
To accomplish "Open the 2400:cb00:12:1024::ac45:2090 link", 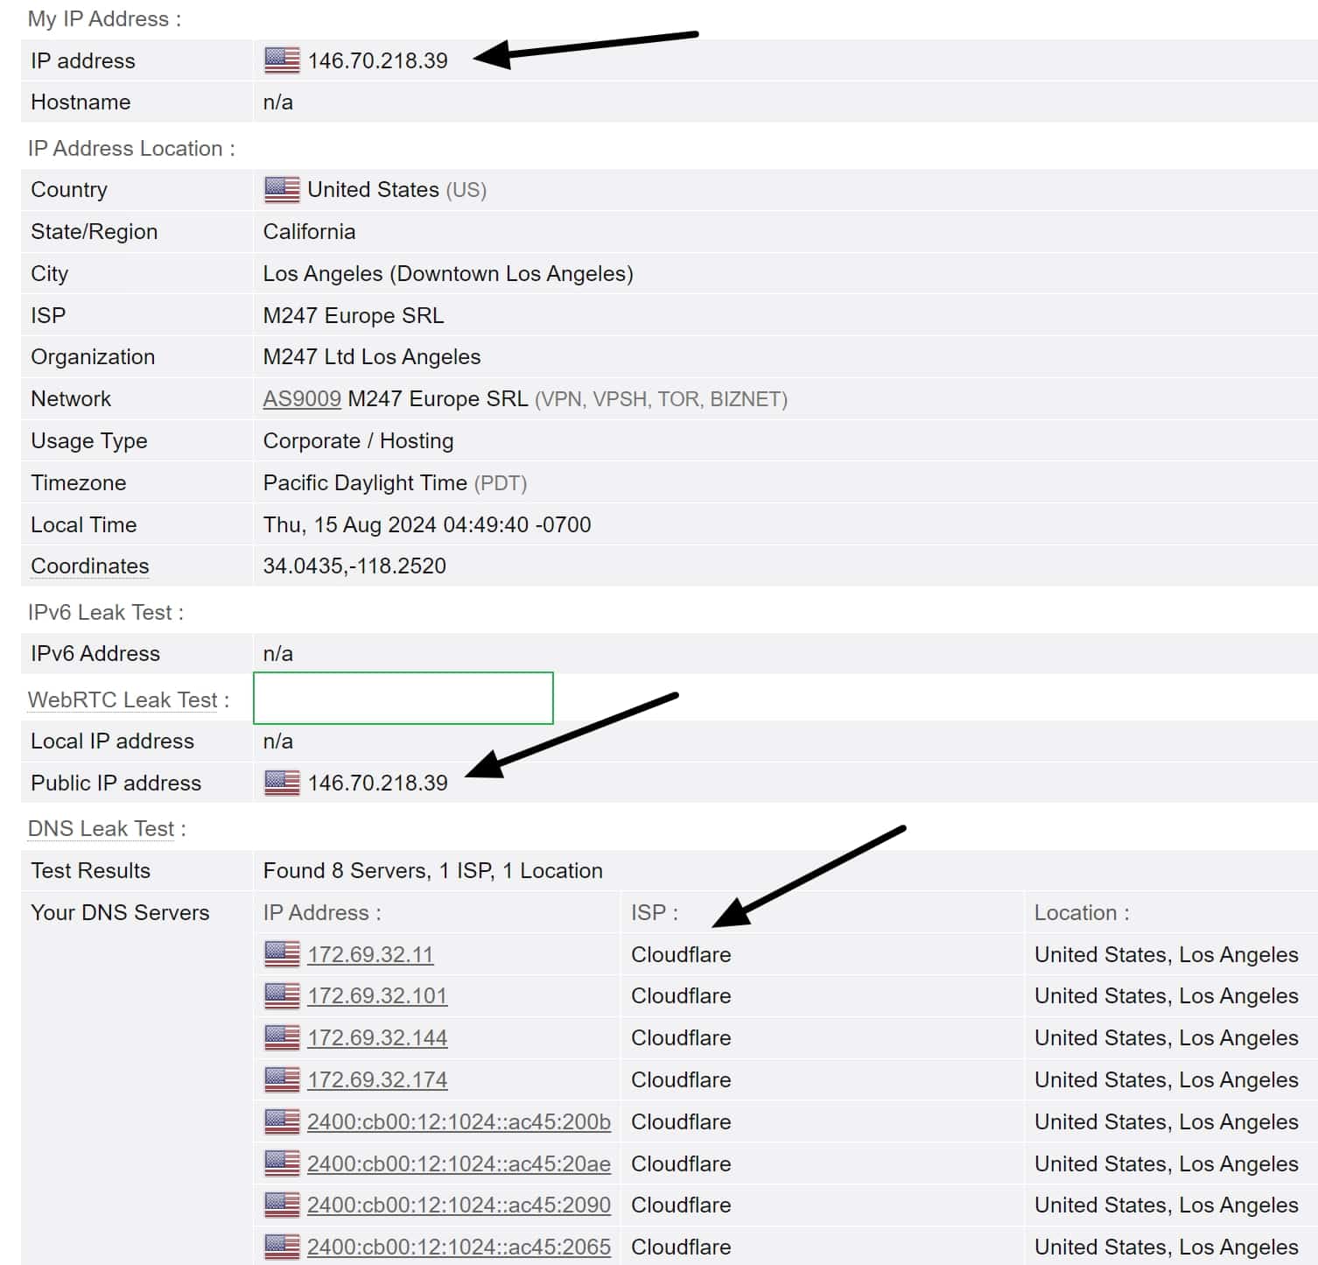I will (x=459, y=1205).
